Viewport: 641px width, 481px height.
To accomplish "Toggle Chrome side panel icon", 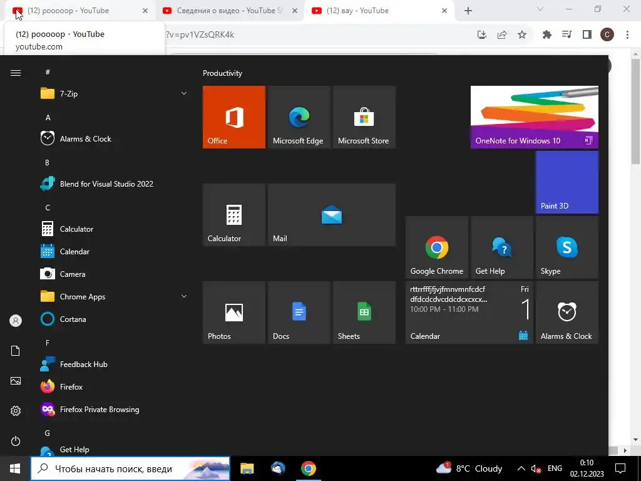I will coord(587,35).
